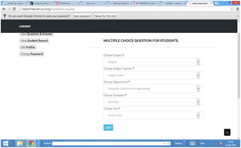Screen dimensions: 241x148
Task: Expand the Choose Test dropdown
Action: [x=153, y=115]
